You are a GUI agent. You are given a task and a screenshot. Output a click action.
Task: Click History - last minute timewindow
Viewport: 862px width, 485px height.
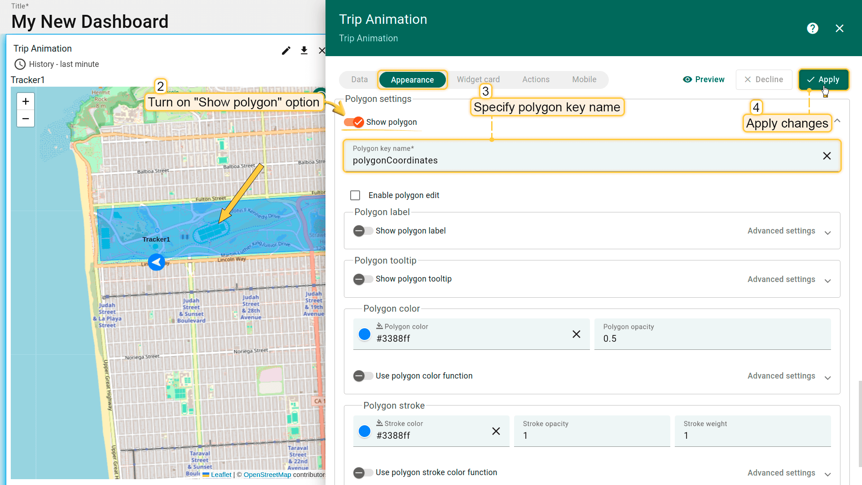(64, 64)
